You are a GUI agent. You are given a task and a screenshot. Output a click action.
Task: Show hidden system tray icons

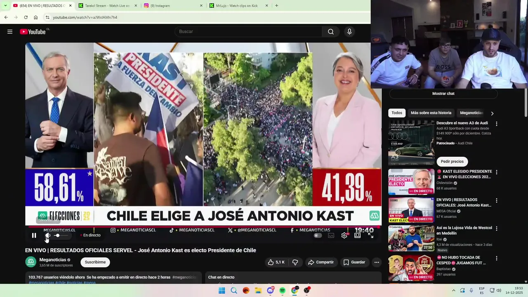[453, 290]
